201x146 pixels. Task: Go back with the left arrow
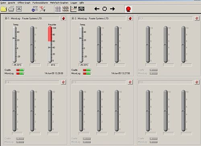[x=97, y=9]
